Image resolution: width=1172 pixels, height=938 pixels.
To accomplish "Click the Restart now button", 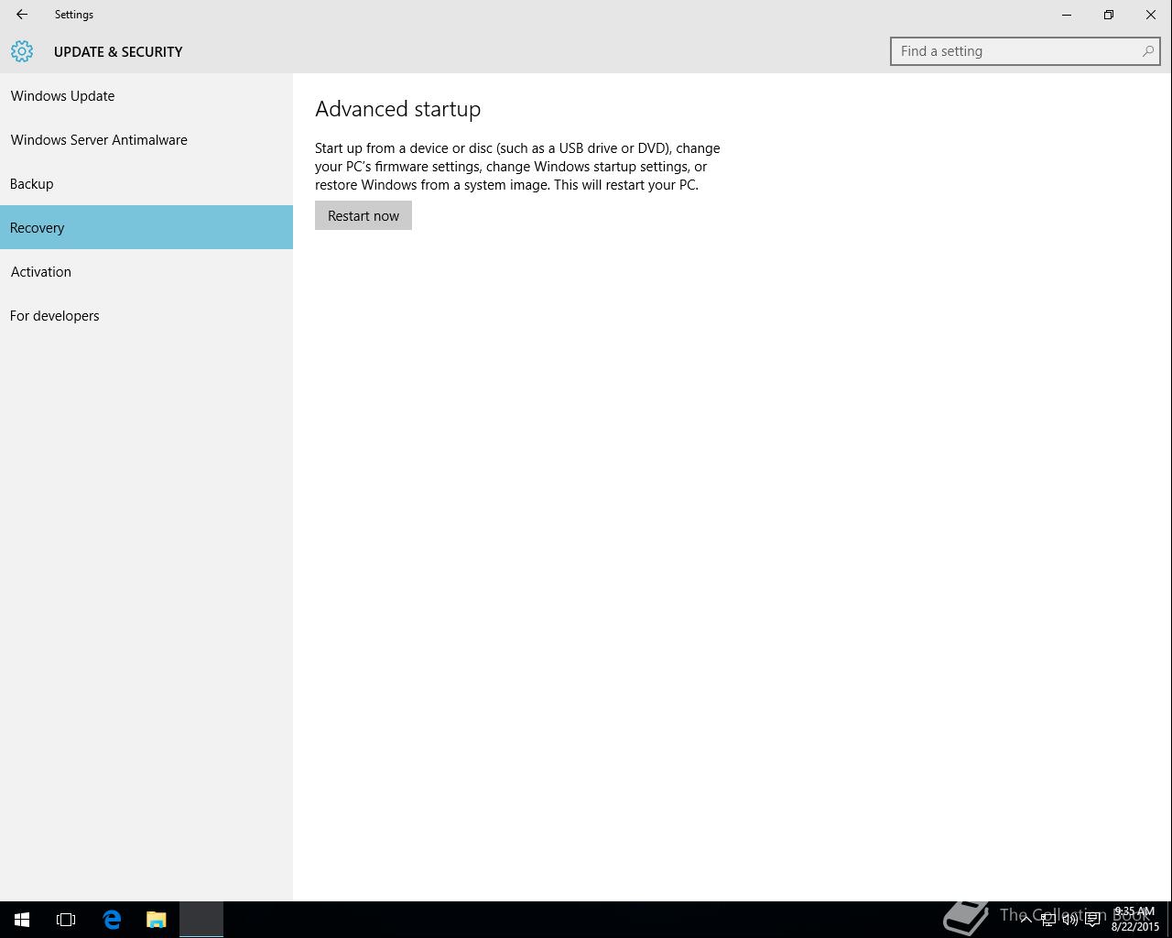I will click(364, 215).
